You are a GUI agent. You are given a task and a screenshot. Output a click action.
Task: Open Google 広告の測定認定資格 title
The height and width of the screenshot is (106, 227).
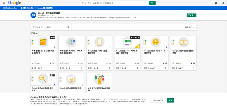tap(71, 88)
